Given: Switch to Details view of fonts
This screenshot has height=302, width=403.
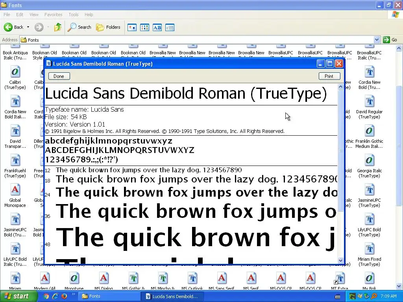Looking at the screenshot, I should pos(170,27).
